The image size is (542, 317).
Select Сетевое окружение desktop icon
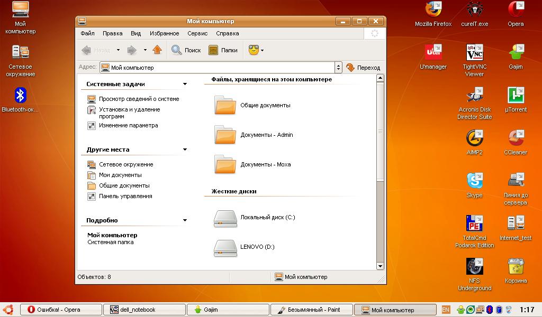[21, 61]
